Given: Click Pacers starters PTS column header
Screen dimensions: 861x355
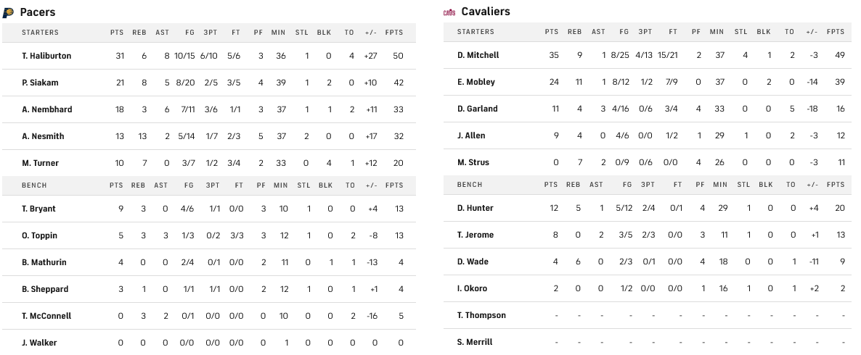Looking at the screenshot, I should 117,33.
